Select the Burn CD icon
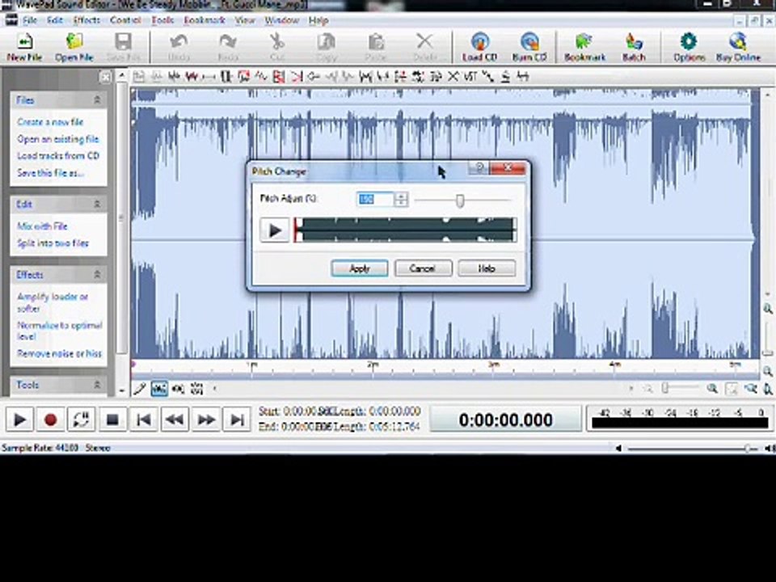 529,47
